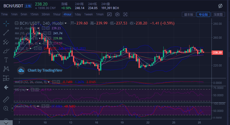The image size is (230, 125).
Task: Expand MA (30, close, 0) dropdown arrow
Action: pos(40,38)
